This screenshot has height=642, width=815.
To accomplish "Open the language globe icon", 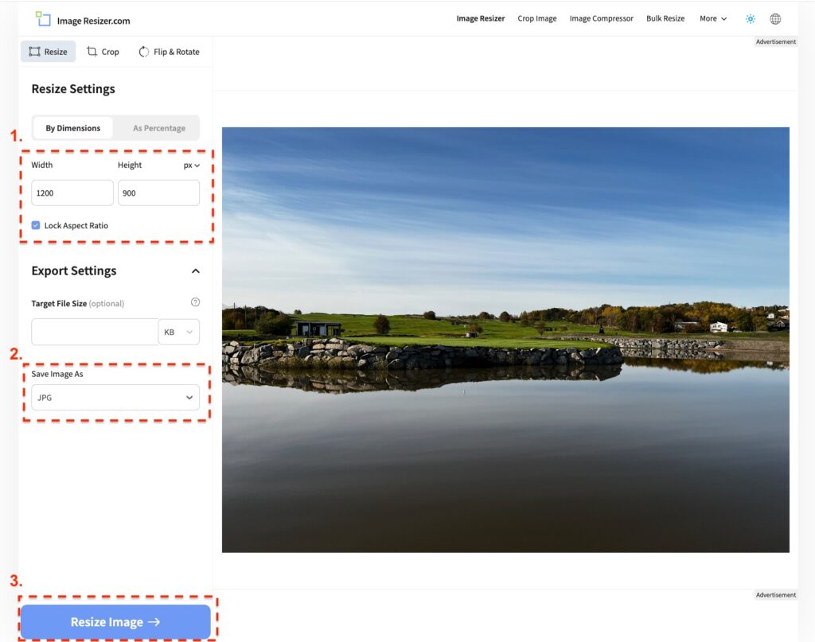I will tap(775, 19).
